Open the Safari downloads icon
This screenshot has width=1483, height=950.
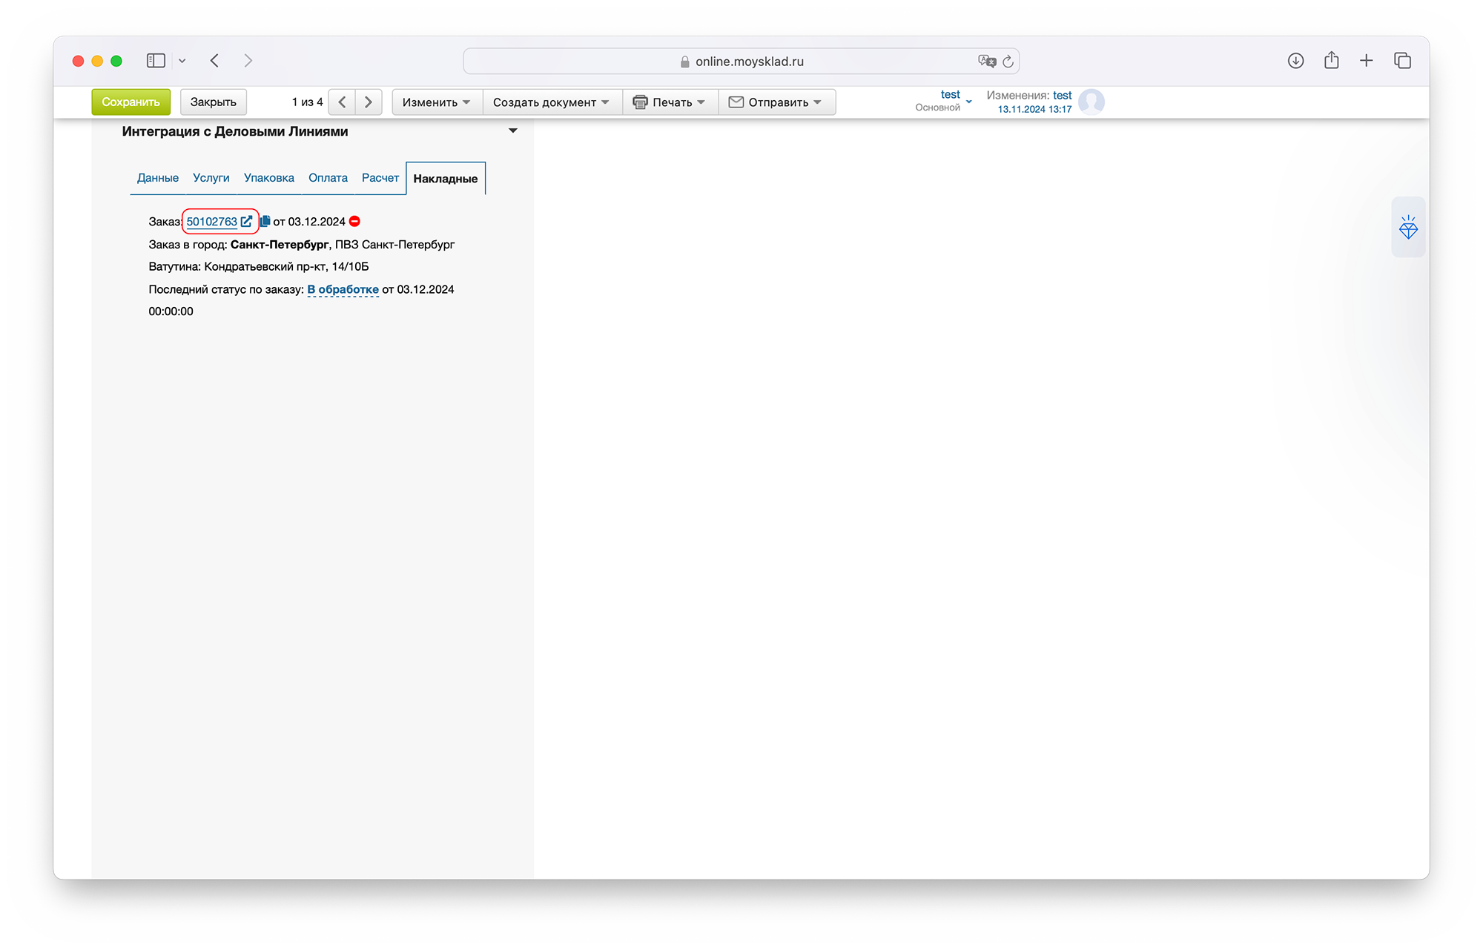tap(1295, 61)
